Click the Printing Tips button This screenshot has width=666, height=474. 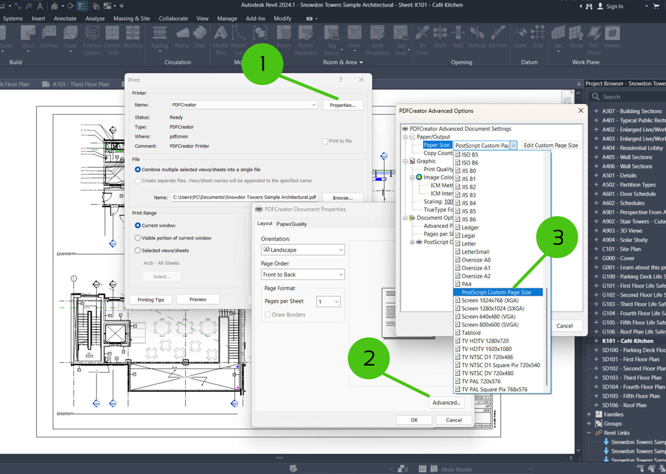(x=151, y=300)
